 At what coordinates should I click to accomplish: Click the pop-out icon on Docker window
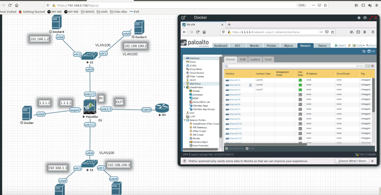tap(183, 18)
